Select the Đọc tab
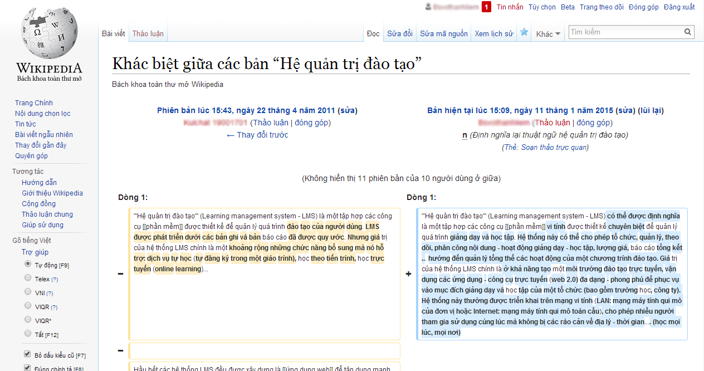This screenshot has width=704, height=371. click(373, 34)
